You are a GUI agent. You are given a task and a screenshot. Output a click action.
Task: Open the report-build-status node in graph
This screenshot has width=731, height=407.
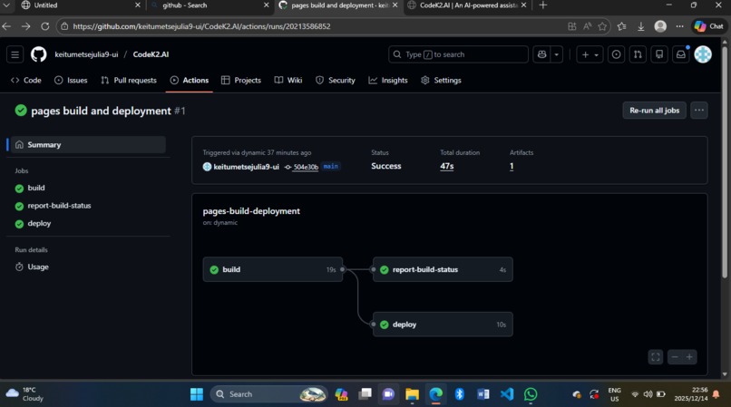pos(443,269)
